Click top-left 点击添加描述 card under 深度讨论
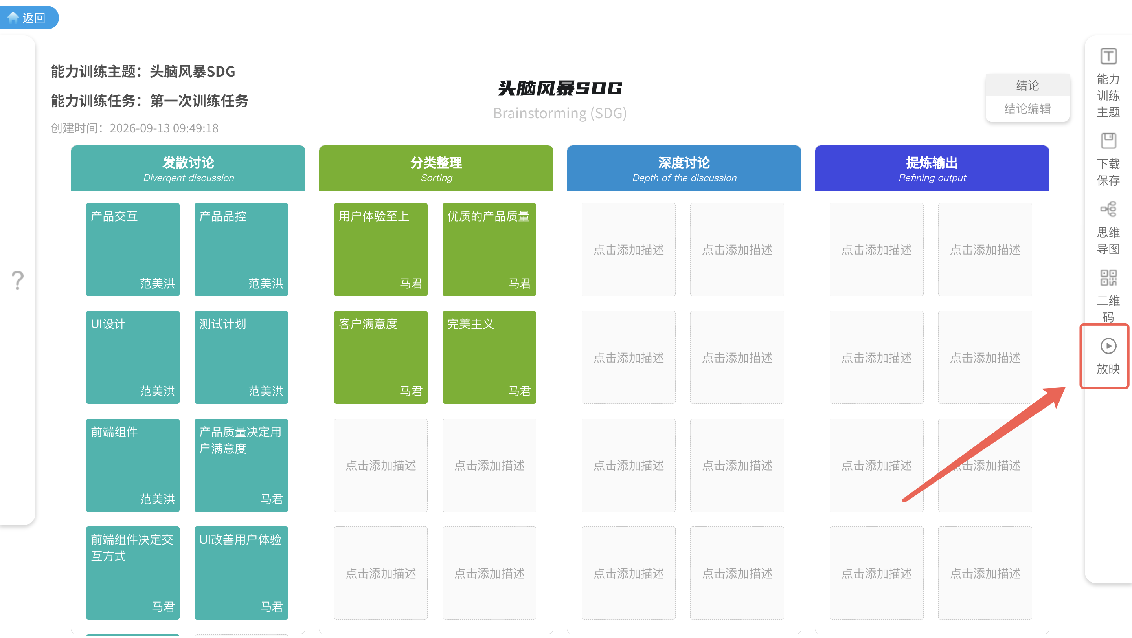The image size is (1132, 638). tap(628, 249)
